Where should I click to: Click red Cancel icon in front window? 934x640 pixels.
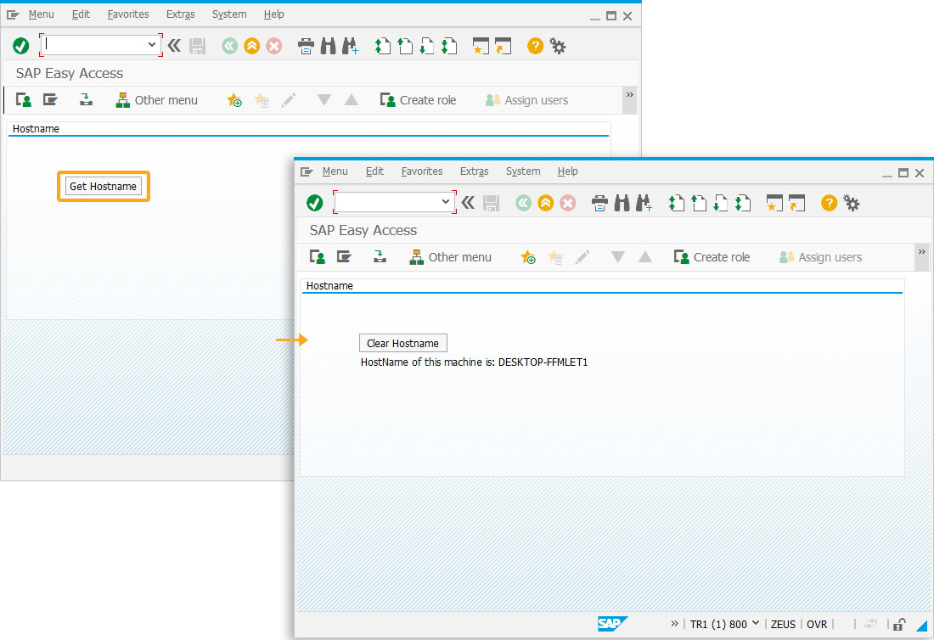click(x=568, y=203)
